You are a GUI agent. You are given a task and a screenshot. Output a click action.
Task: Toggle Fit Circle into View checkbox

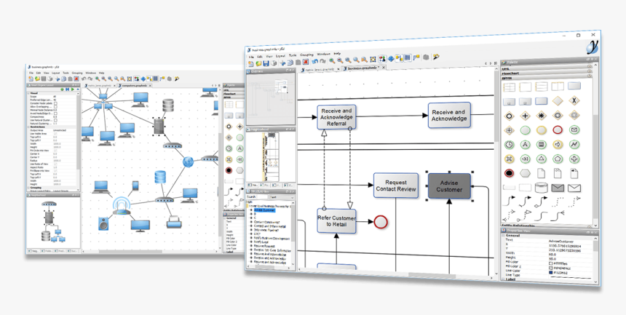(55, 151)
